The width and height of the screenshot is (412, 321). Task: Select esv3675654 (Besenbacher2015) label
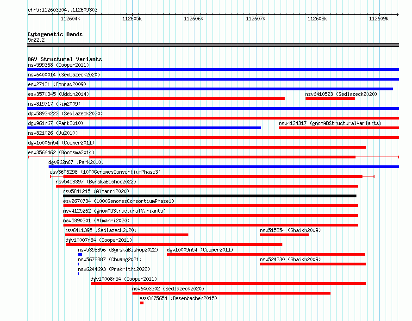point(178,298)
